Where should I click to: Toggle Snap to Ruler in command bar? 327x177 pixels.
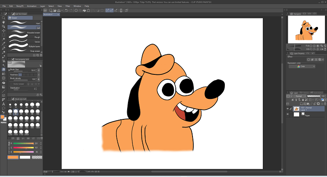108,11
